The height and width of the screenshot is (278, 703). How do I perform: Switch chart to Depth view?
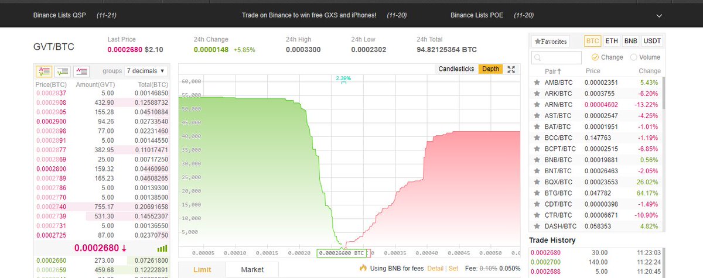tap(491, 69)
